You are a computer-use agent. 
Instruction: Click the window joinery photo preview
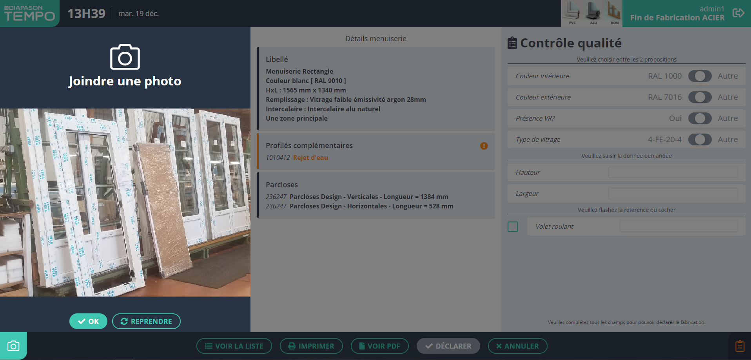125,203
